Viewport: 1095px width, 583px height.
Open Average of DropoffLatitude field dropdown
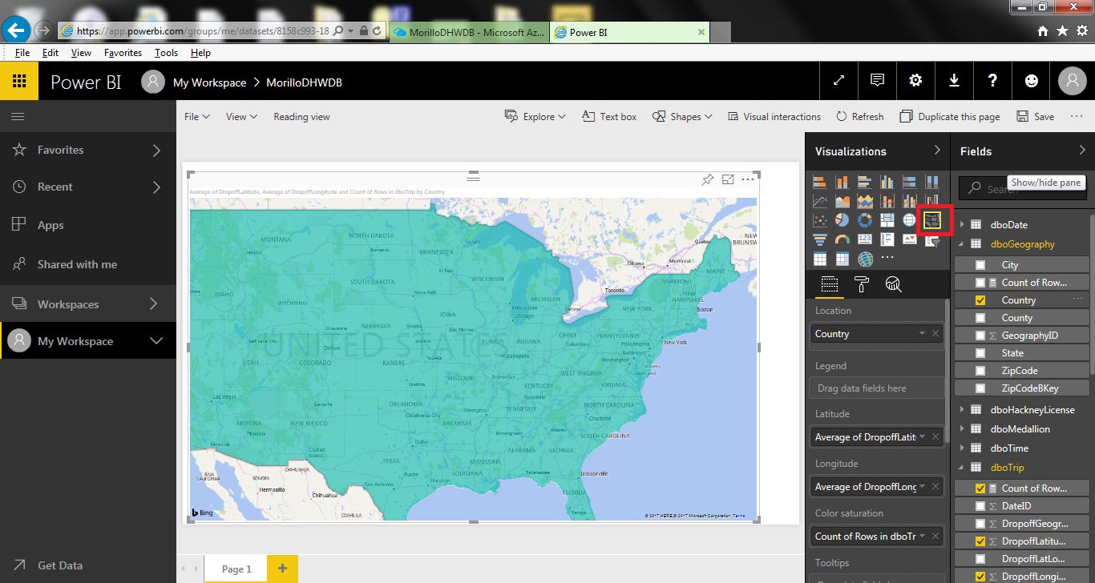(x=922, y=436)
